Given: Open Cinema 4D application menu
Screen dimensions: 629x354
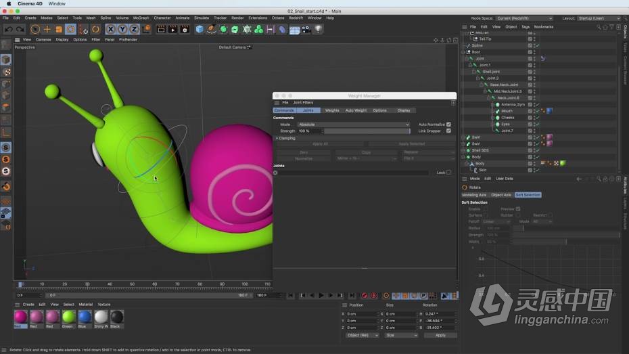Looking at the screenshot, I should pos(30,3).
